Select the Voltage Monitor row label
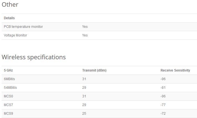 [x=16, y=35]
